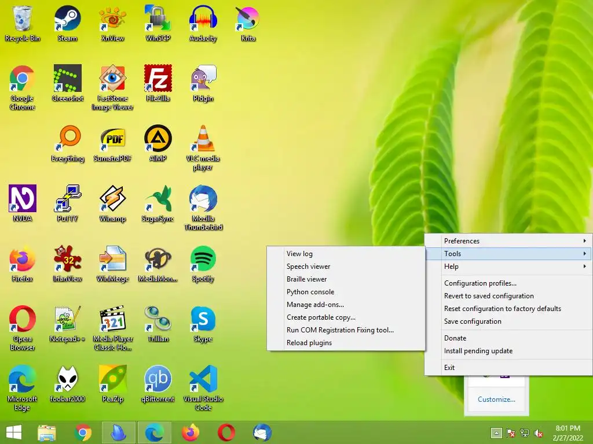The height and width of the screenshot is (444, 593).
Task: Select the IrfanView desktop shortcut
Action: [67, 264]
